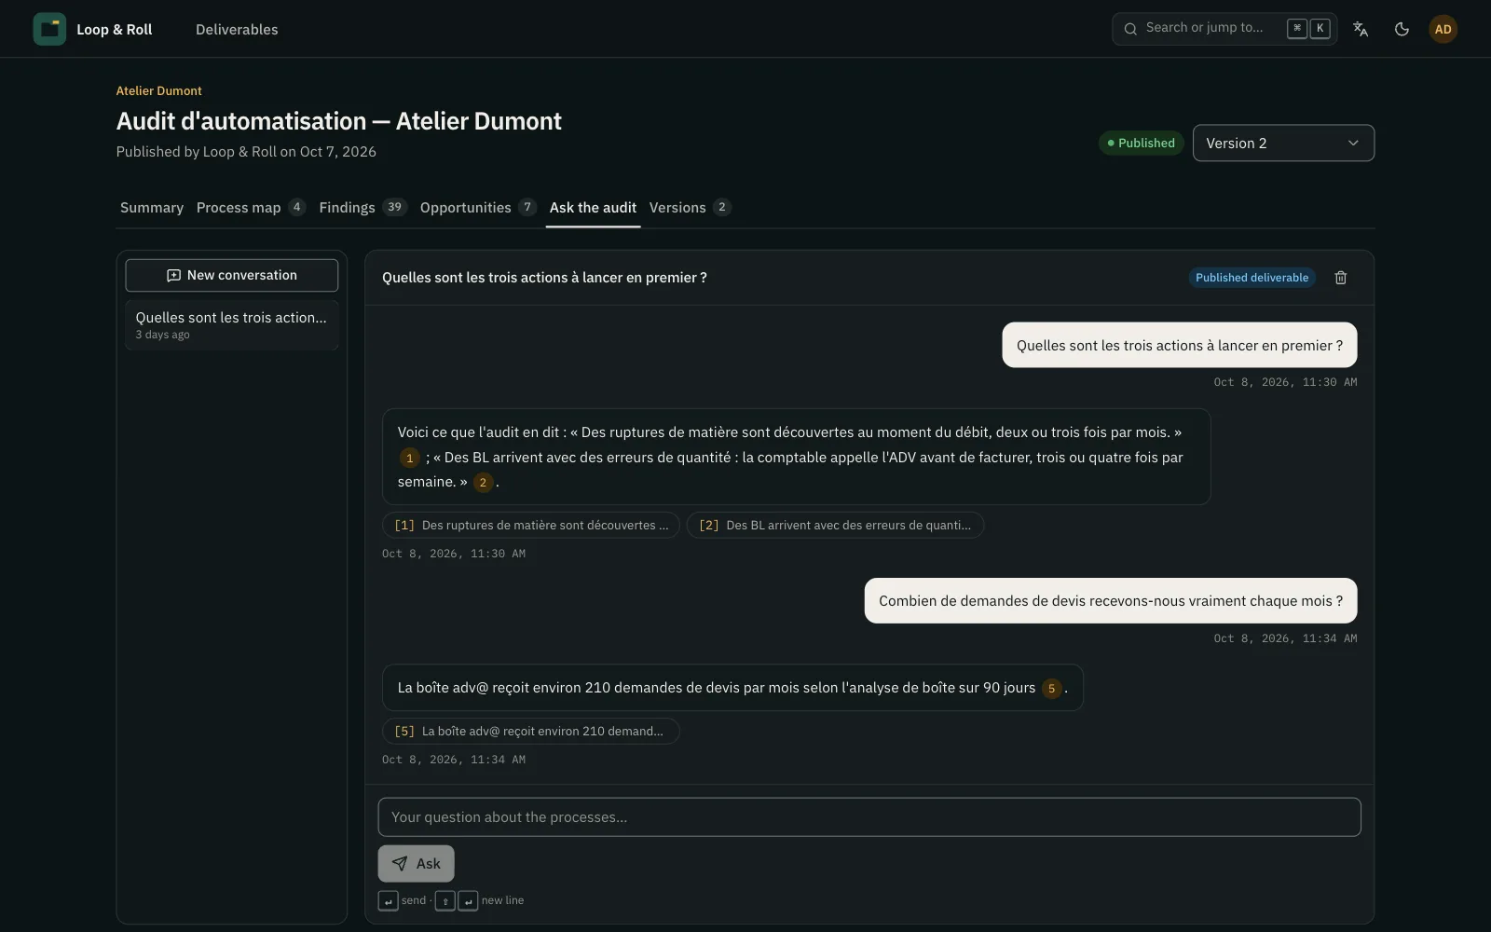Viewport: 1491px width, 932px height.
Task: Click the answer mentioning 210 demandes de devis
Action: coord(732,688)
